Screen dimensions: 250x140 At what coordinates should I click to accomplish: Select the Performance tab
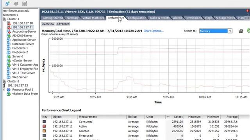[116, 18]
